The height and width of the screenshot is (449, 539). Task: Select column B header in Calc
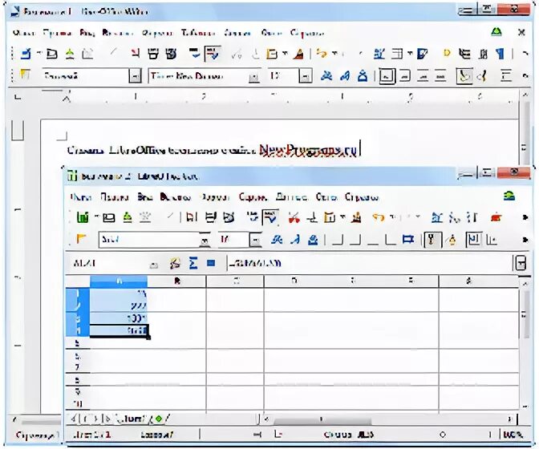tap(177, 281)
